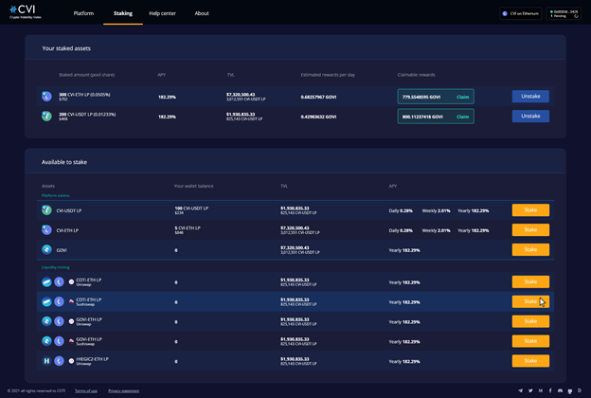This screenshot has width=591, height=398.
Task: Click the Available to stake heading
Action: click(64, 162)
